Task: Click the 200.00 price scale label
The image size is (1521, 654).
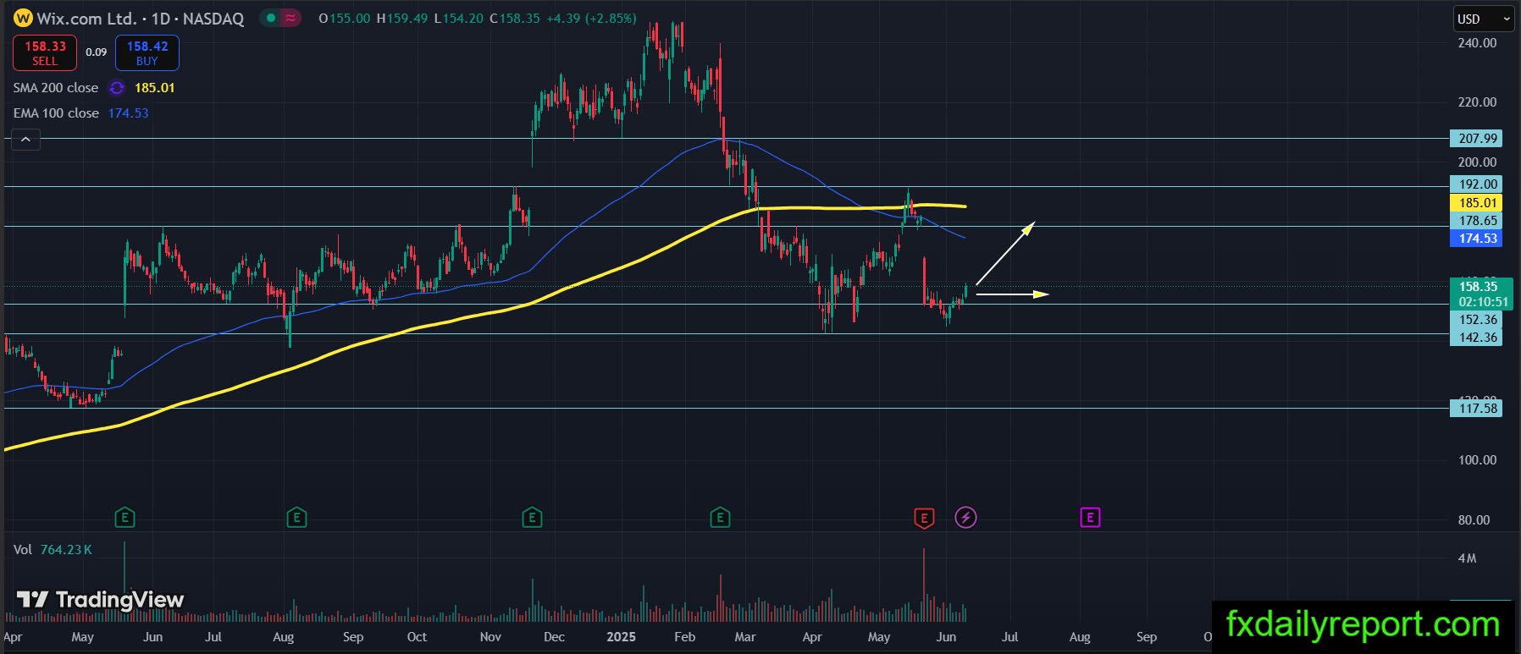Action: tap(1477, 162)
